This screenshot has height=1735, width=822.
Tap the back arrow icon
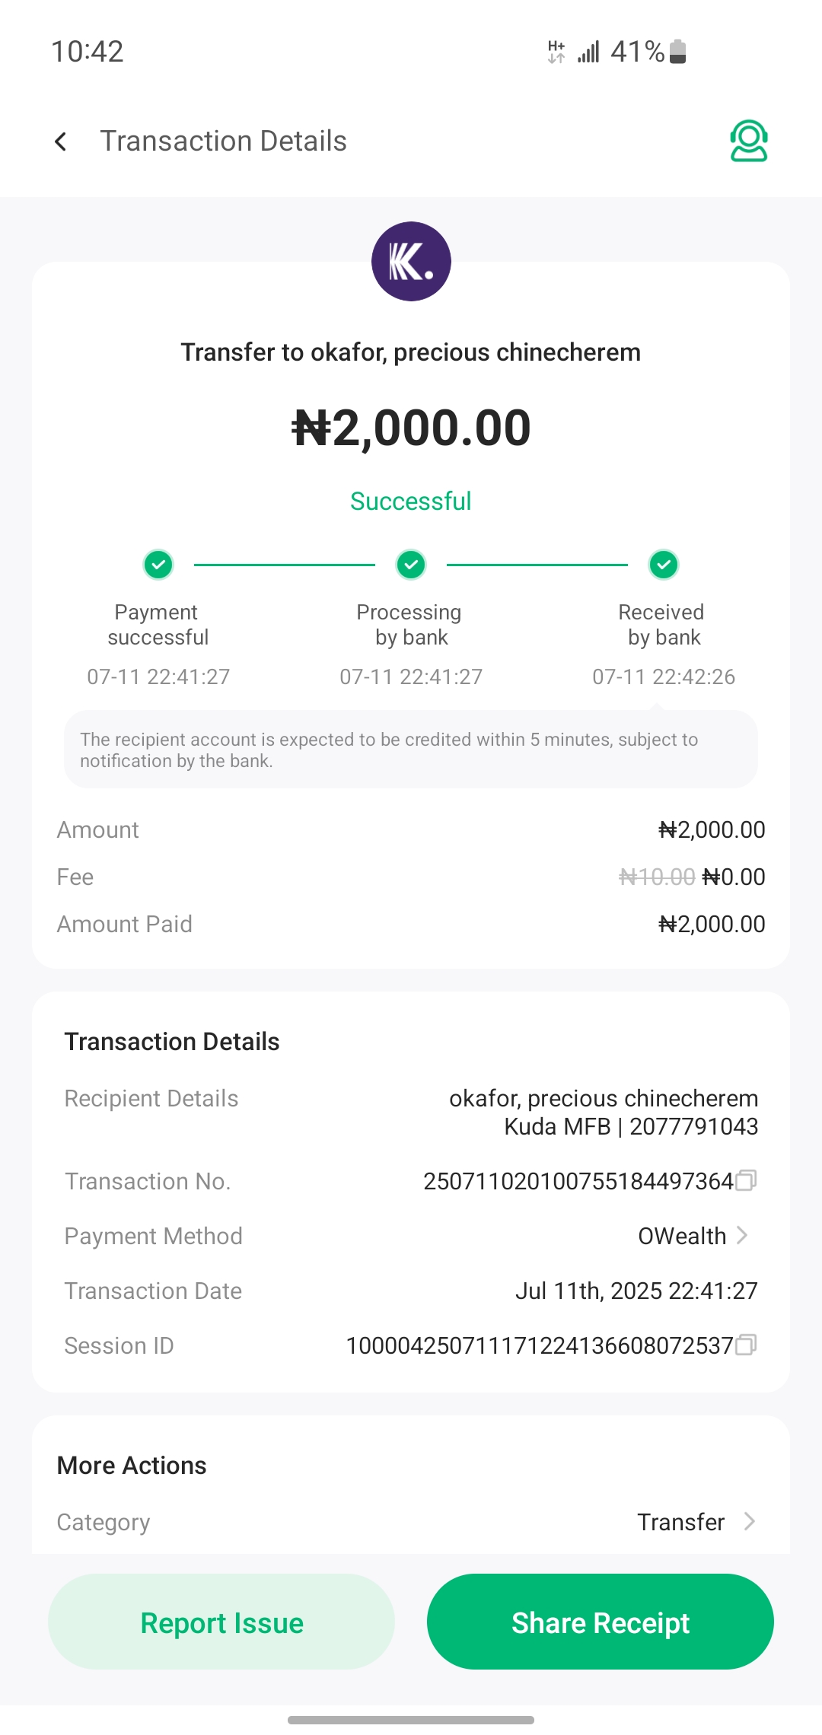point(61,142)
